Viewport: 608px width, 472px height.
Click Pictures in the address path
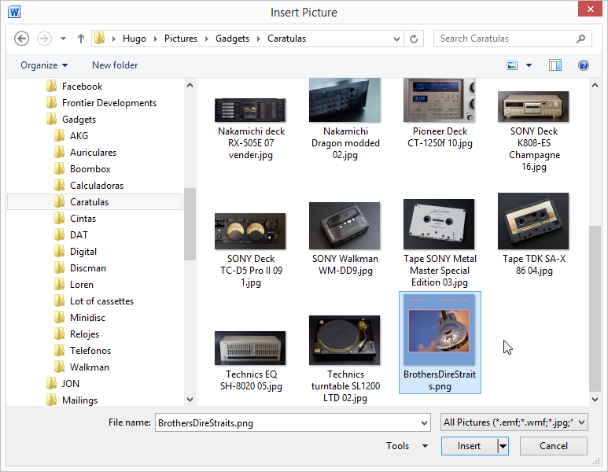(181, 39)
